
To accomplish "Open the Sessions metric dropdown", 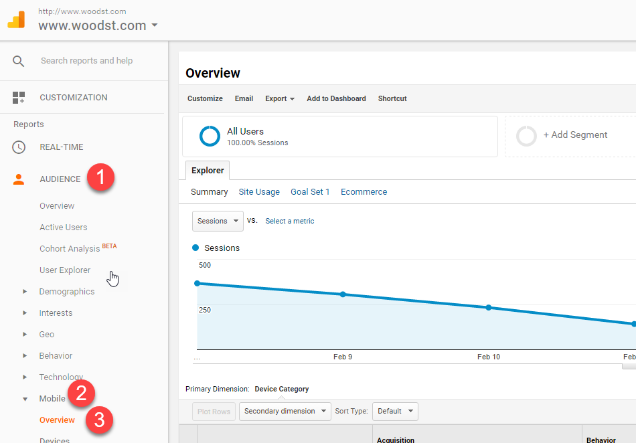I will tap(218, 221).
